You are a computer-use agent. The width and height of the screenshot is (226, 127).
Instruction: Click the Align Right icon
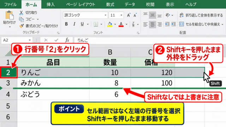[159, 24]
